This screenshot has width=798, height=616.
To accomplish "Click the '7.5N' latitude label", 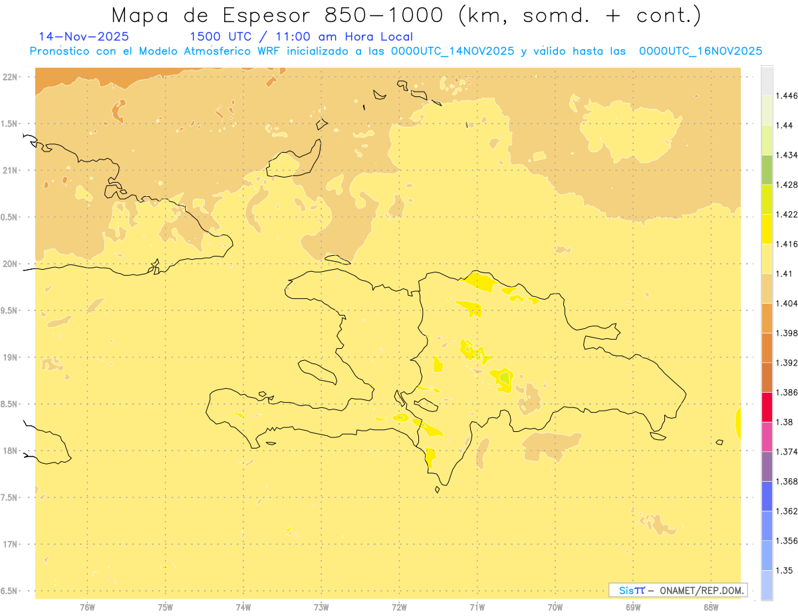I will (10, 498).
